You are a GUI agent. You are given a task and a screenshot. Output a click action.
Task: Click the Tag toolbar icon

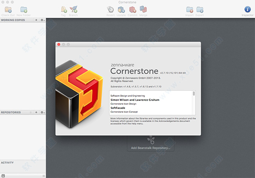(64, 10)
